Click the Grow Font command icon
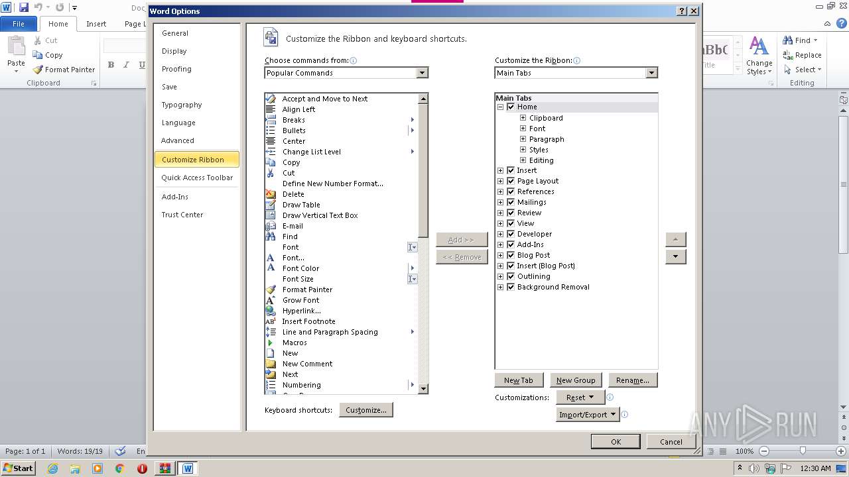The image size is (849, 477). 271,300
